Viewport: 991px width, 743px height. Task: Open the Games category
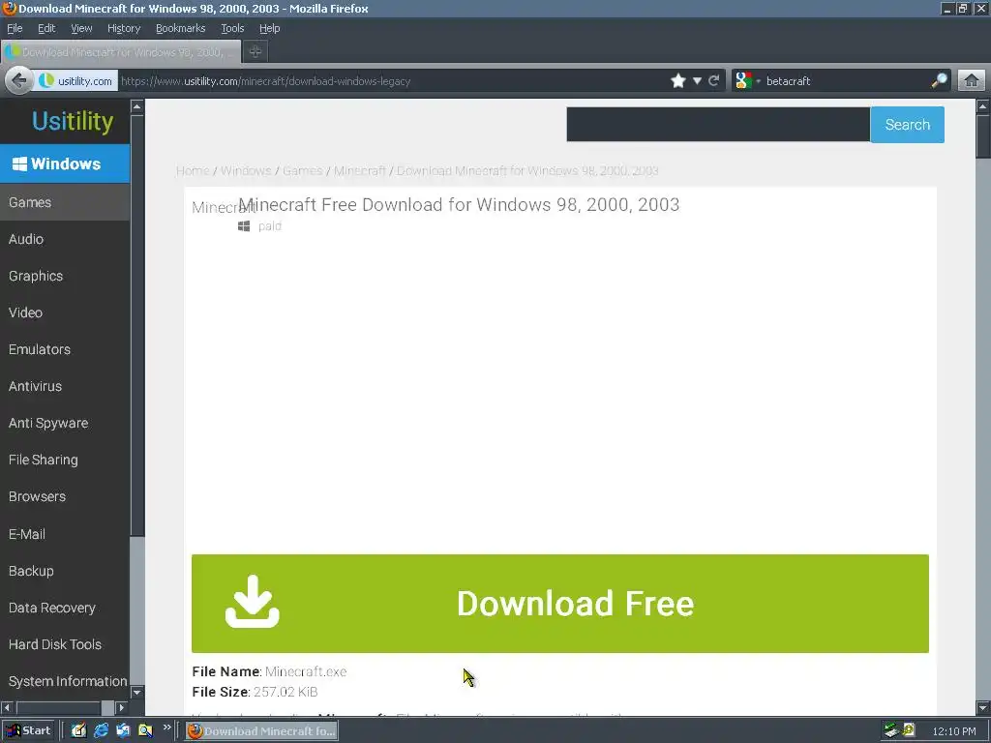tap(65, 202)
